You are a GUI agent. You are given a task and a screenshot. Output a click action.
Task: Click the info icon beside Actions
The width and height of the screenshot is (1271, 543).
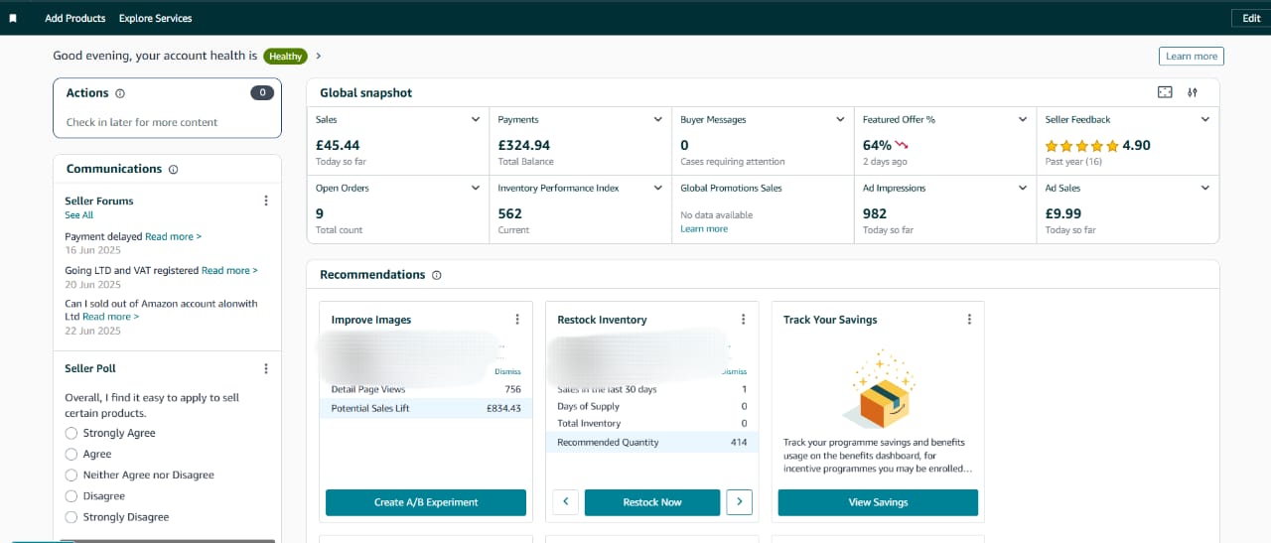coord(120,93)
